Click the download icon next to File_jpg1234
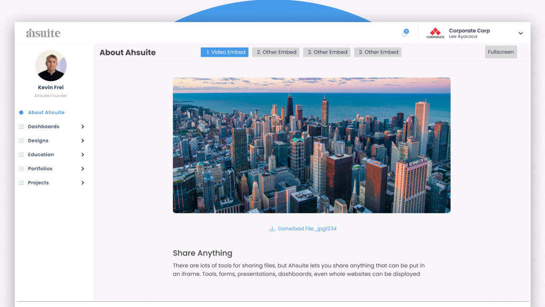545x307 pixels. pos(272,228)
